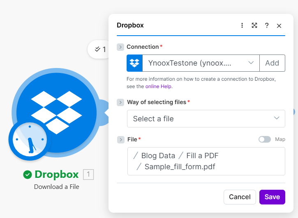Expand the File field chevron

(120, 140)
